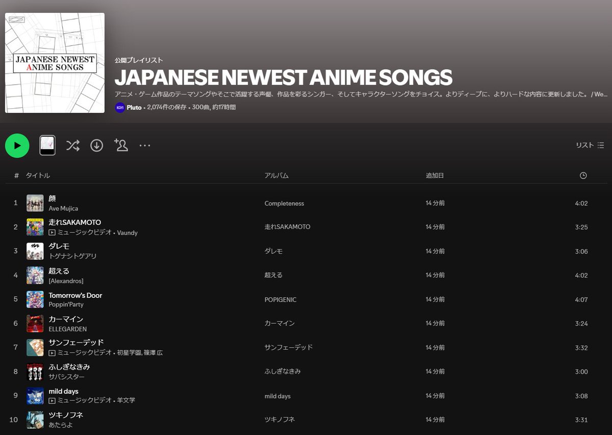Click the track number 6 for カーマイン
This screenshot has width=612, height=435.
16,324
